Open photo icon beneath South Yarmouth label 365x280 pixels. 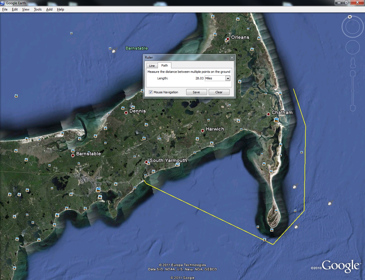tap(177, 164)
